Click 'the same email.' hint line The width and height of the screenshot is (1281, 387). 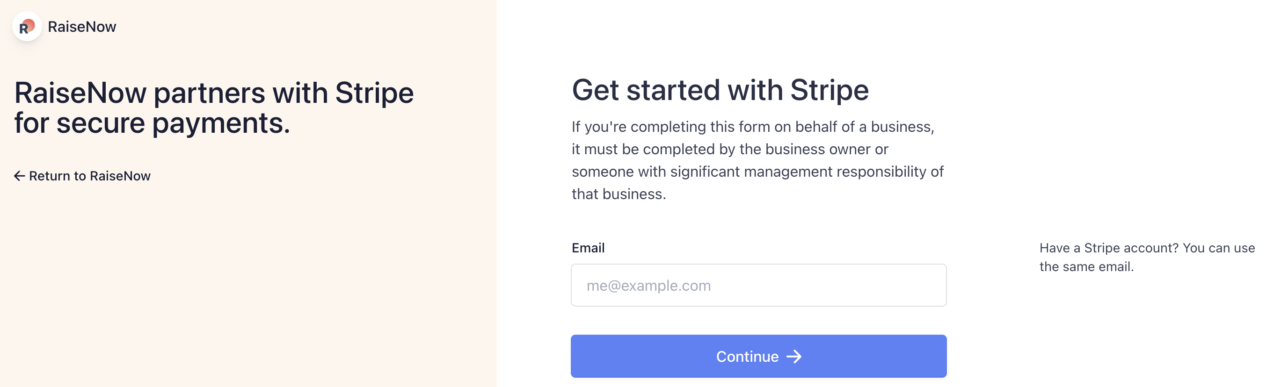[x=1086, y=267]
